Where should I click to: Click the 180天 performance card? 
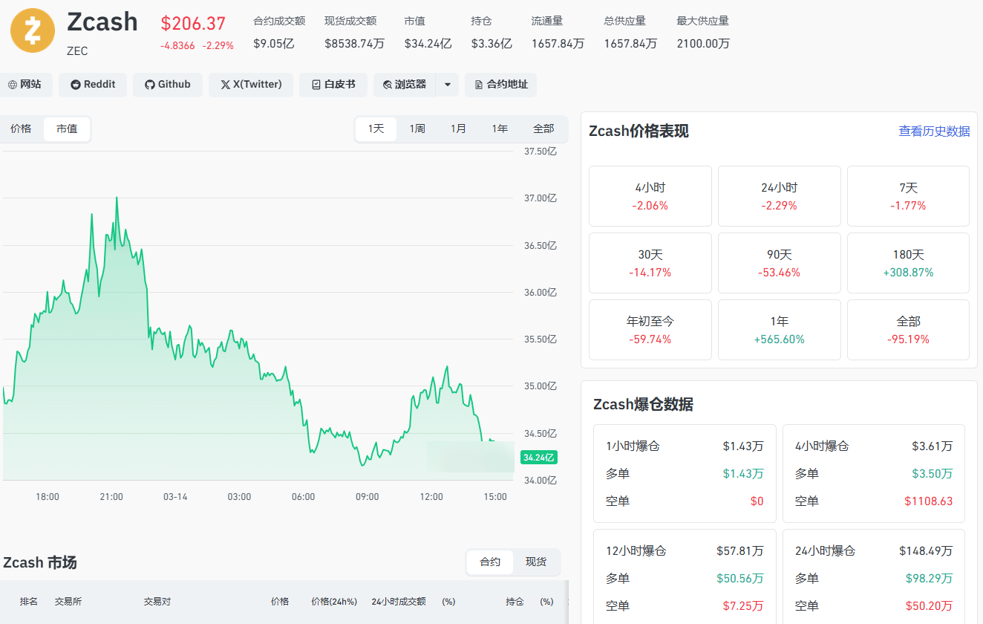908,263
